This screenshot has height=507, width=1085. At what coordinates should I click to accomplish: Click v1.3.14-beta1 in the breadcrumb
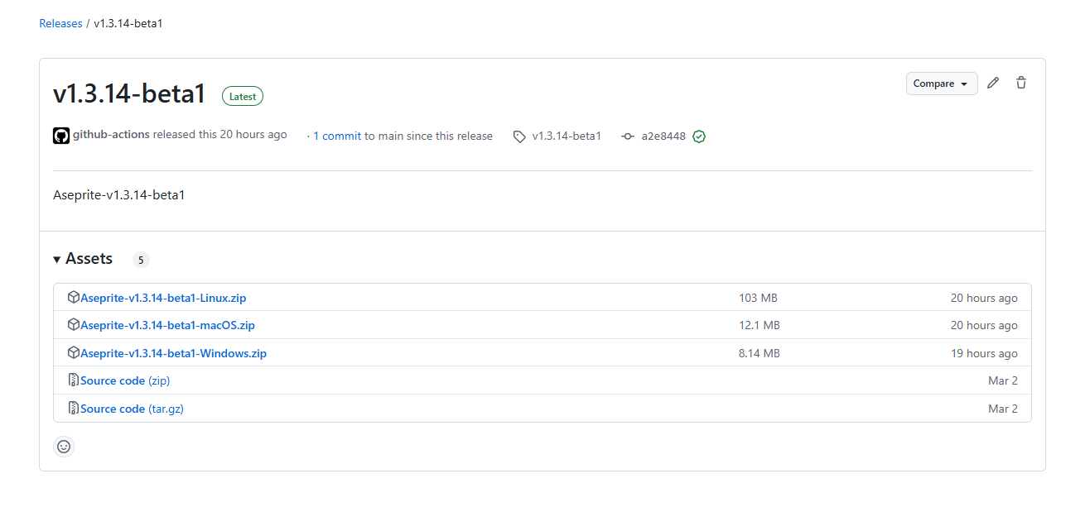tap(128, 23)
